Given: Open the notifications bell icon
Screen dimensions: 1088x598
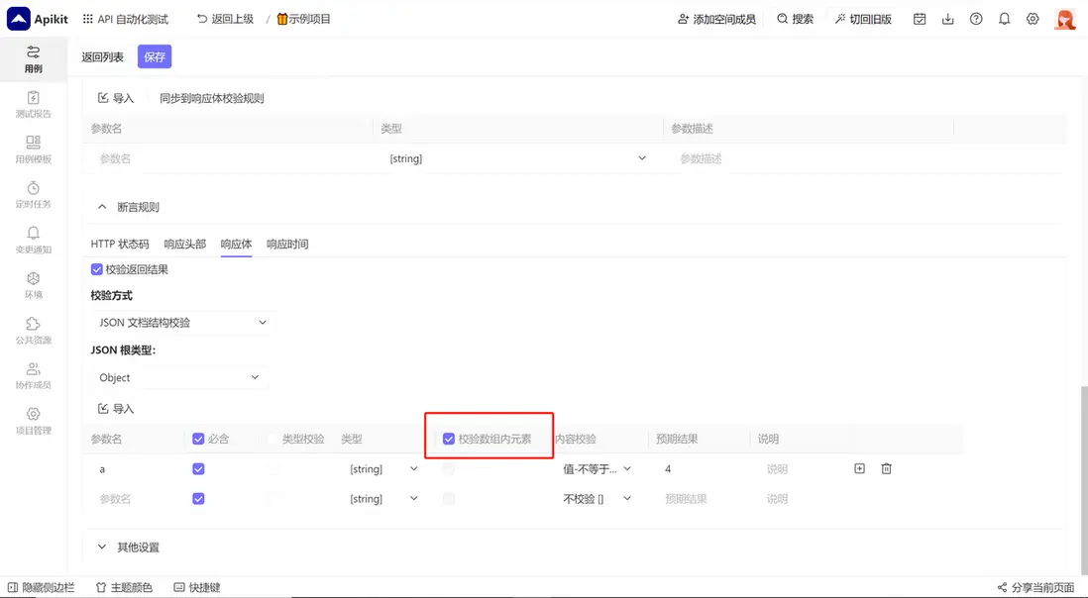Looking at the screenshot, I should point(1004,20).
